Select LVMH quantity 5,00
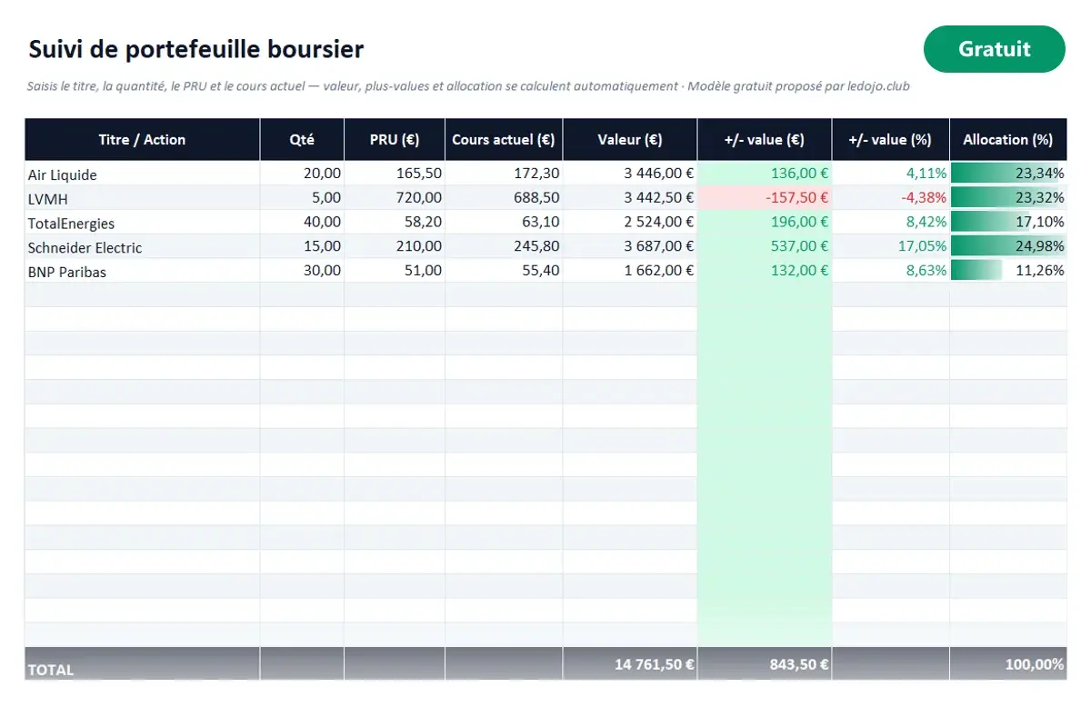The width and height of the screenshot is (1091, 727). 302,198
